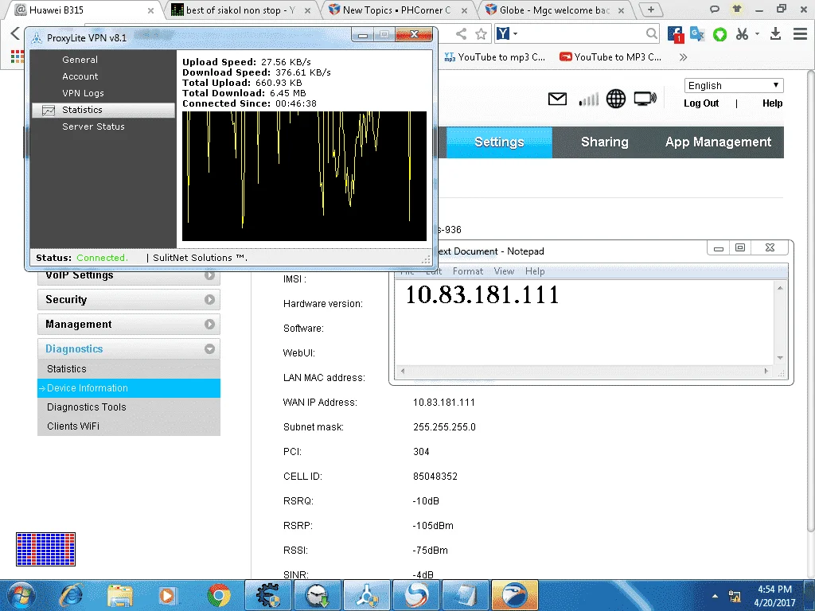Click the Help link on router page
This screenshot has height=611, width=815.
tap(772, 103)
